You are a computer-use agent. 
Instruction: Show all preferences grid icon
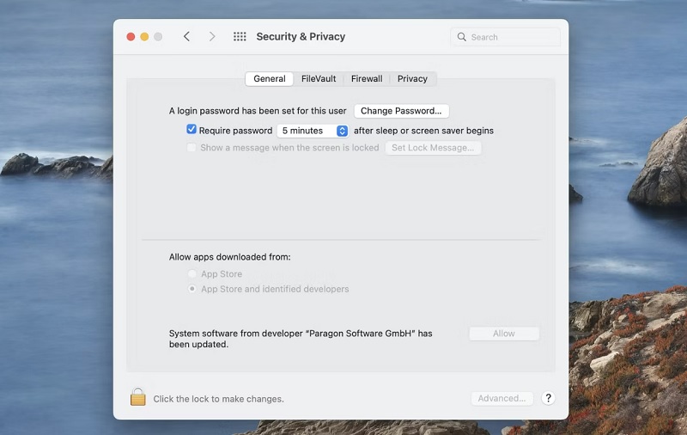(x=240, y=36)
